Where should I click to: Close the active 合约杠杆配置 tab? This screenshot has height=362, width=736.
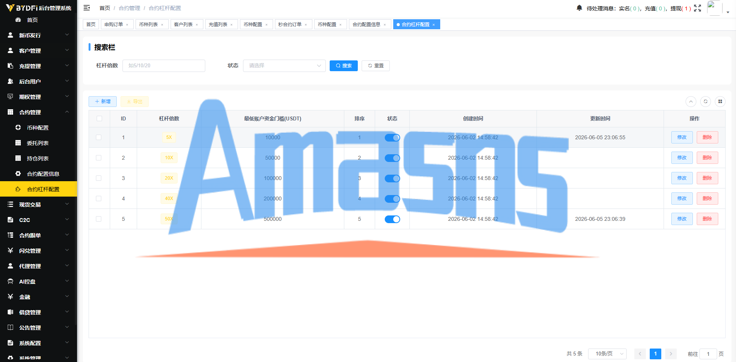click(x=434, y=25)
